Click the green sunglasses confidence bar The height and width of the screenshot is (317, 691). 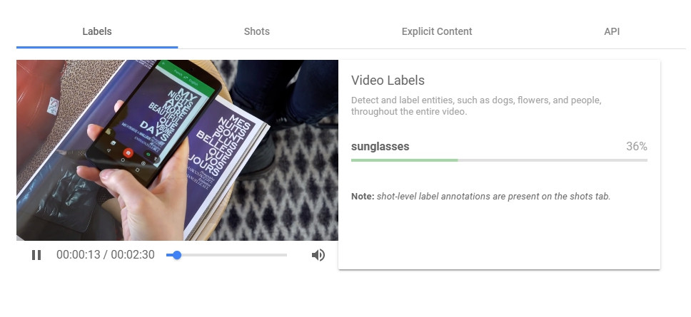click(x=404, y=160)
